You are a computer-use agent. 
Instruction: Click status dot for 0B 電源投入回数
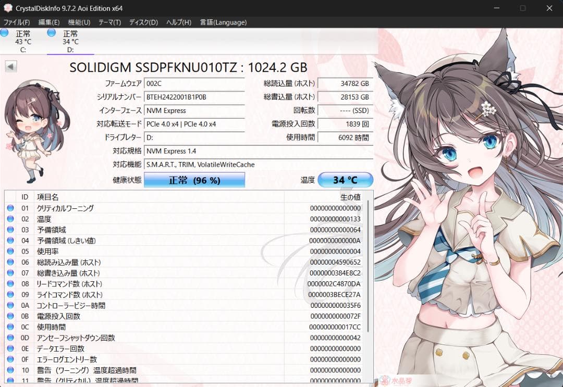point(10,316)
